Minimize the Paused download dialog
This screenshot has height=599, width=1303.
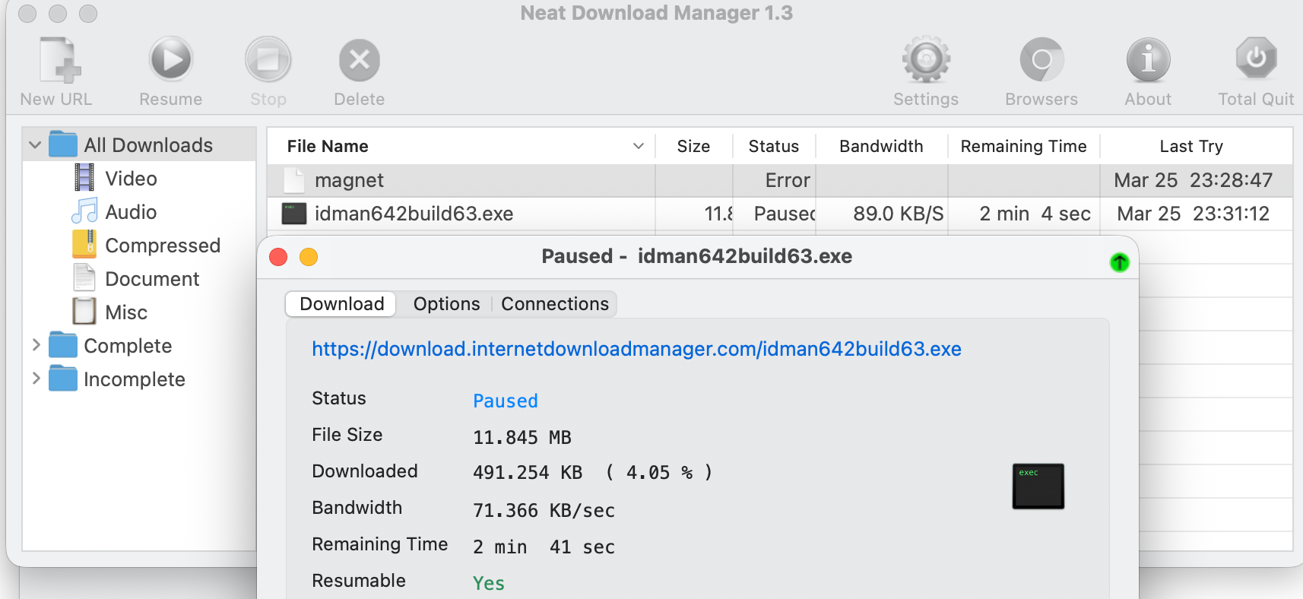309,257
